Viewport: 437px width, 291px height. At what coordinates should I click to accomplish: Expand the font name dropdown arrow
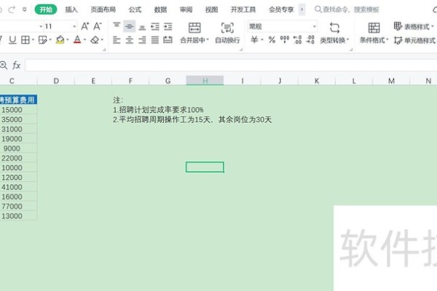click(41, 26)
